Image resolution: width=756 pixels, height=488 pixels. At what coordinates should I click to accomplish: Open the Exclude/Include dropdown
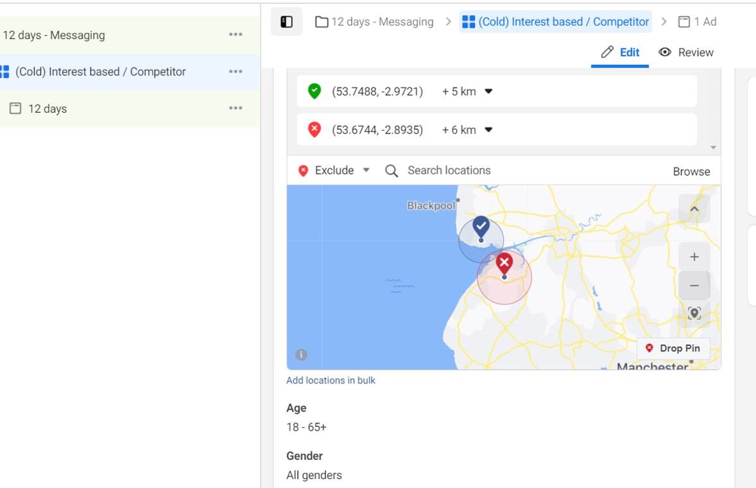(334, 171)
